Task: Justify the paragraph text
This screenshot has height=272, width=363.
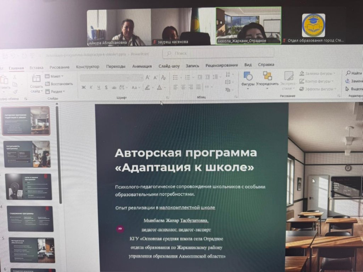Action: pos(199,87)
